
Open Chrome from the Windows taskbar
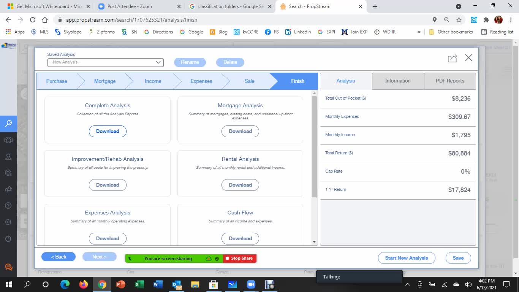(x=102, y=284)
